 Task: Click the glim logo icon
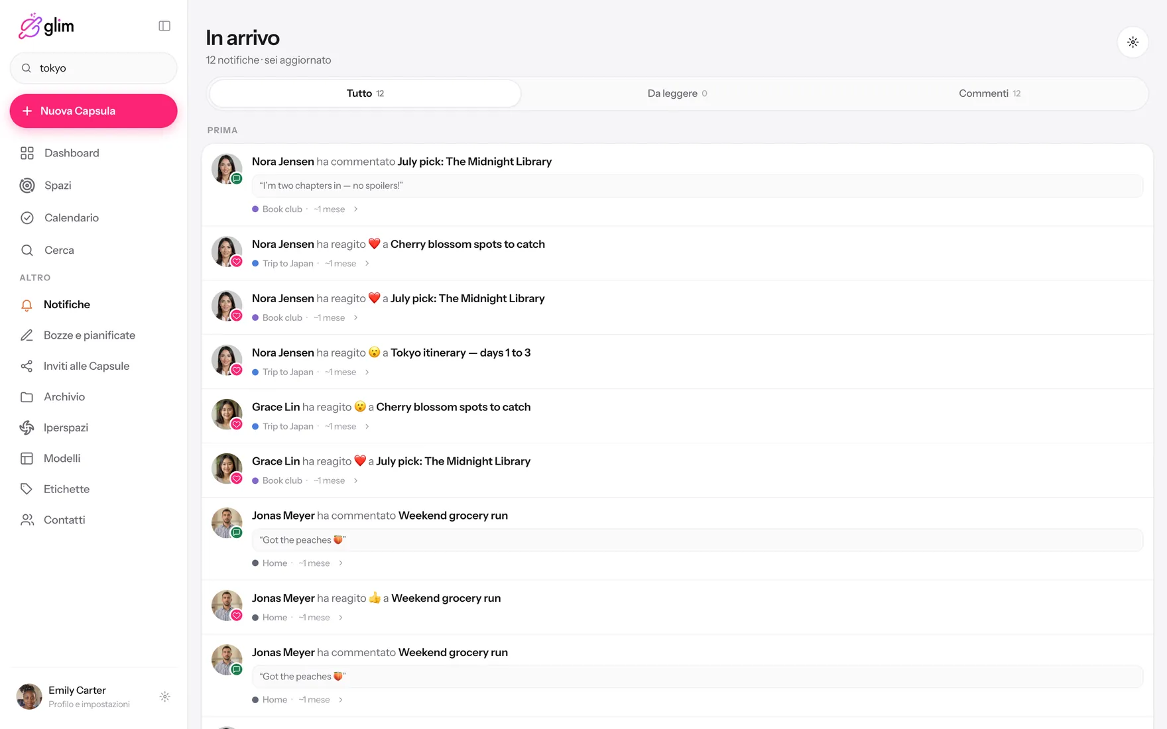click(30, 26)
